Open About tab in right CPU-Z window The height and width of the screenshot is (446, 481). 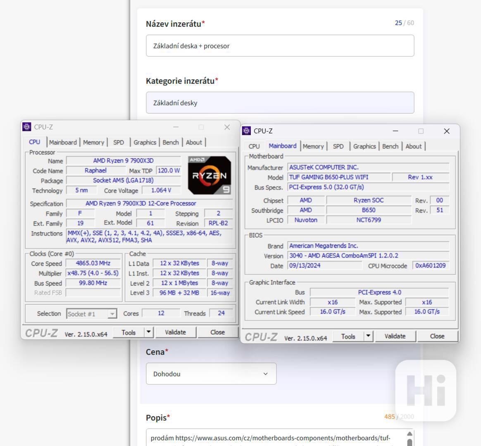coord(414,146)
